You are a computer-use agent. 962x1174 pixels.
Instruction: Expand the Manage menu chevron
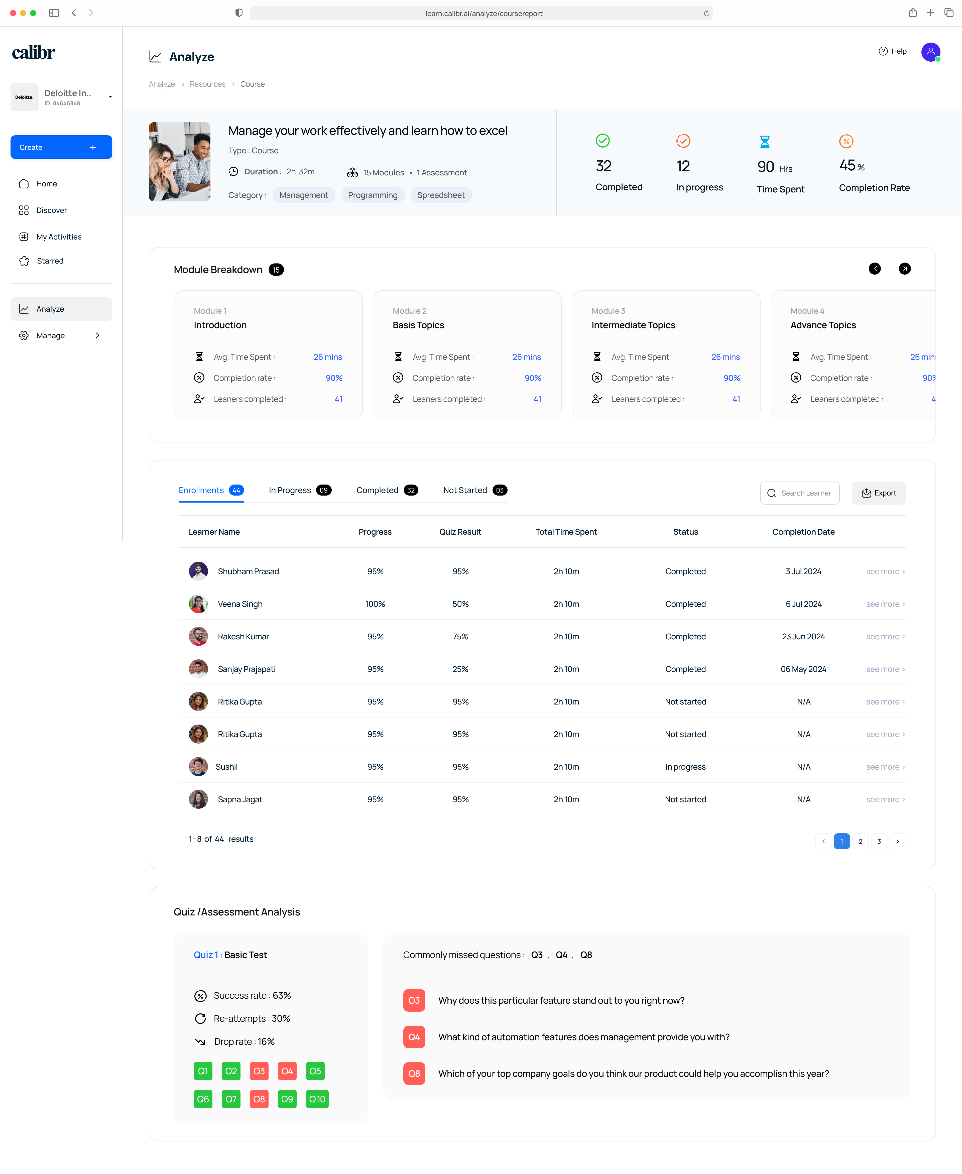pos(97,336)
